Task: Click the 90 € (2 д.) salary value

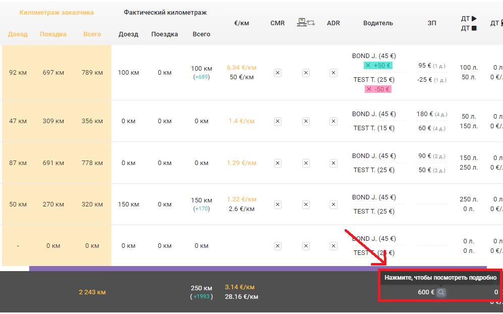Action: (x=432, y=155)
